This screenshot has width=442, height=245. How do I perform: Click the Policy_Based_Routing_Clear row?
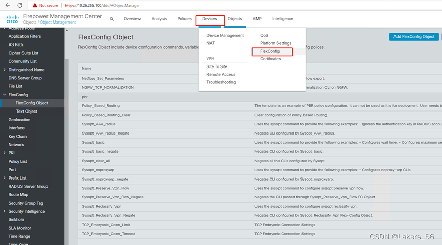pos(260,115)
